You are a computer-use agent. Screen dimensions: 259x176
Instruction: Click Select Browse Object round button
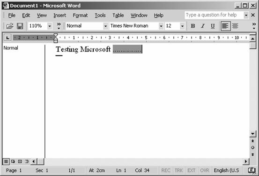252,147
